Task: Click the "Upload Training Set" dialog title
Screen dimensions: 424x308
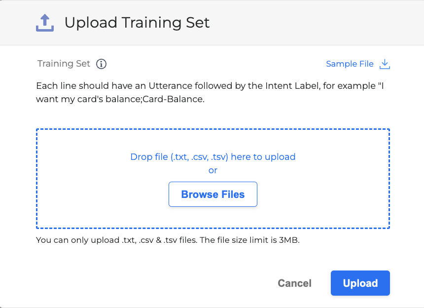Action: tap(137, 23)
